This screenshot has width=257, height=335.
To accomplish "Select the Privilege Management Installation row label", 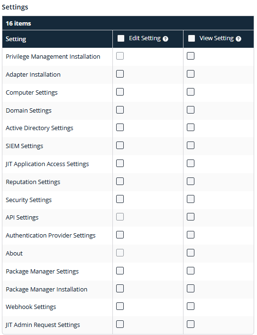I will click(53, 57).
